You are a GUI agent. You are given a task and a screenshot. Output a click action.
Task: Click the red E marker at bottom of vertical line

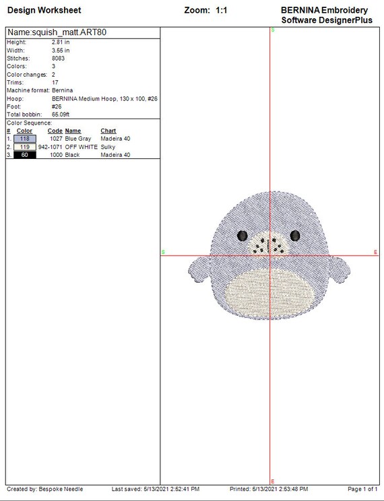coord(273,481)
